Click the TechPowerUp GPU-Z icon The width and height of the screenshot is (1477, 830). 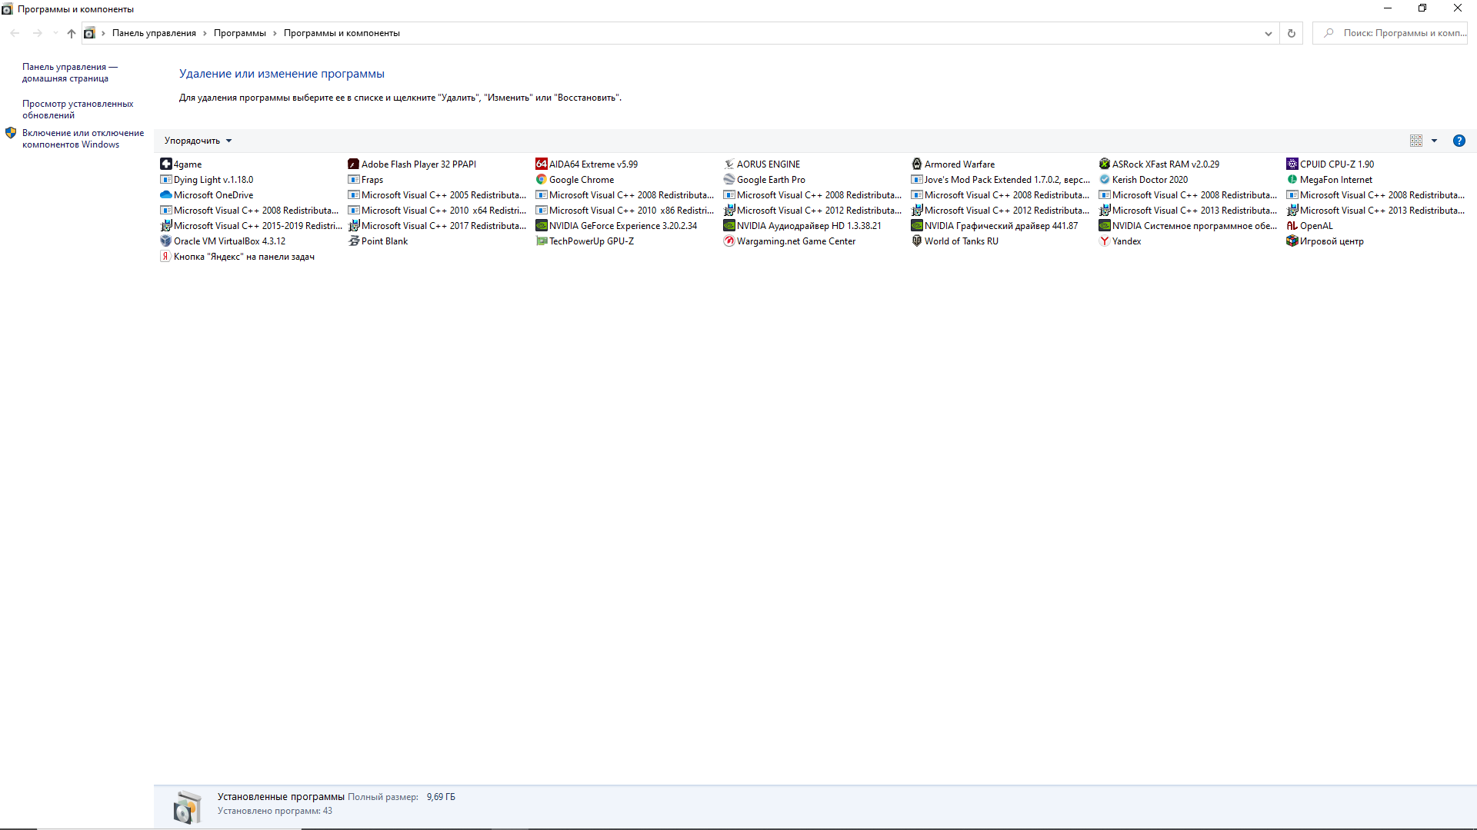(541, 241)
